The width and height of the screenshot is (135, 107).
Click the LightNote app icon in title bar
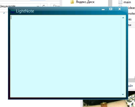pyautogui.click(x=13, y=11)
